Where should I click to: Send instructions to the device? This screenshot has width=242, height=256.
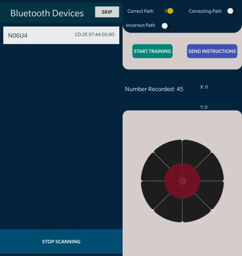click(x=212, y=51)
